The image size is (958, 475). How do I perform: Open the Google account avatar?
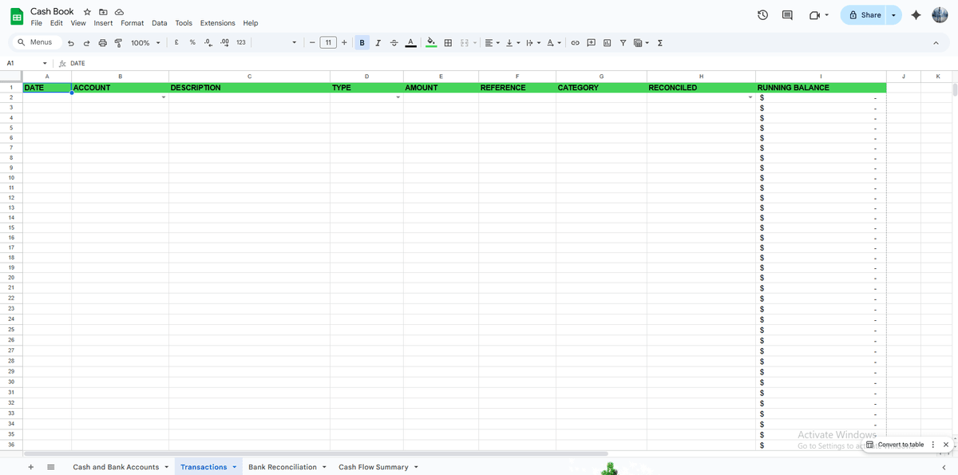point(940,15)
